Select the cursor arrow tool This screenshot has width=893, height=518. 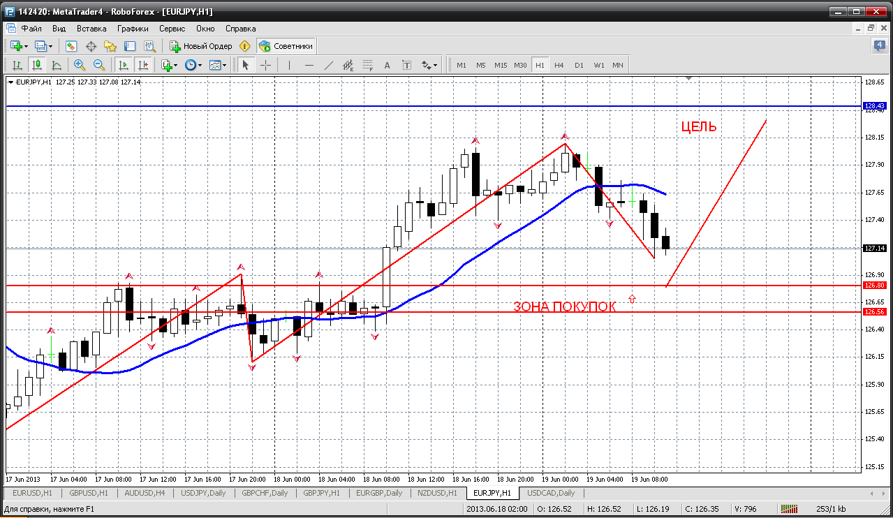pos(245,65)
